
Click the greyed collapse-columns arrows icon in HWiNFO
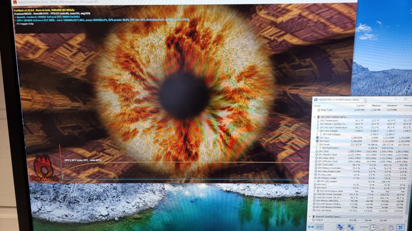pos(319,227)
